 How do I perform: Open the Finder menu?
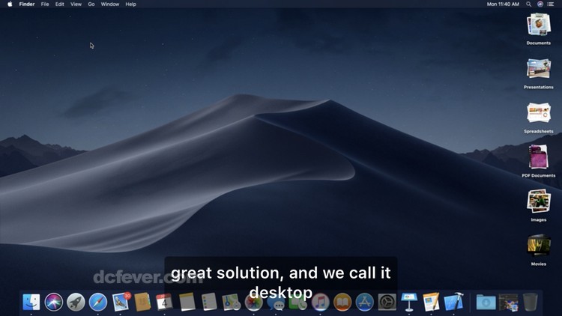coord(27,4)
